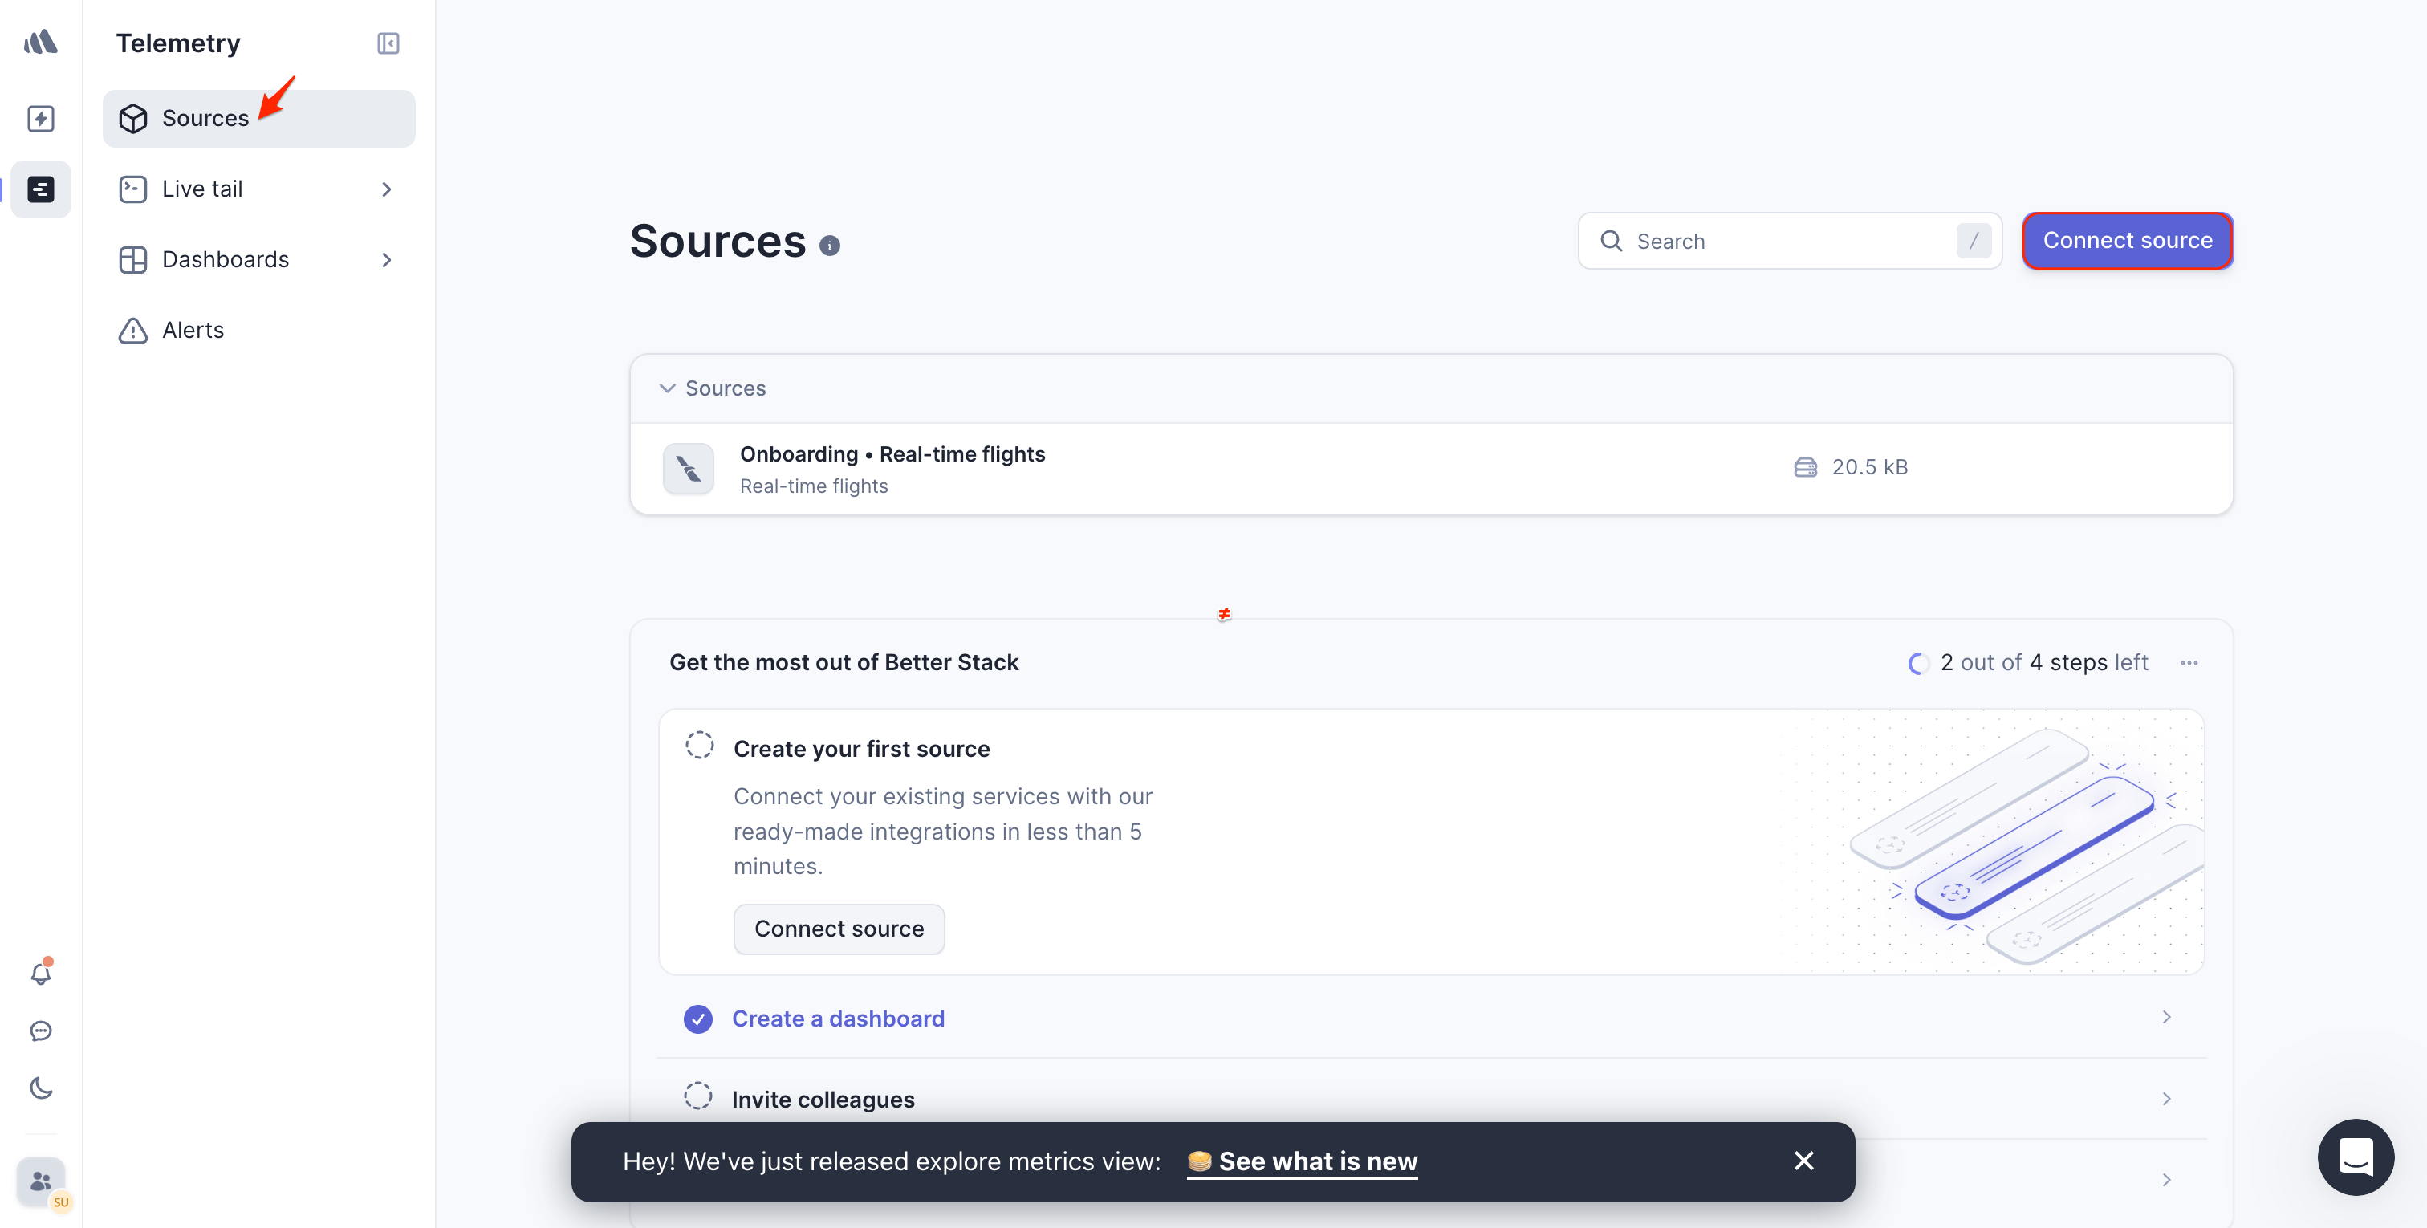
Task: Click the info icon beside Sources heading
Action: pos(829,246)
